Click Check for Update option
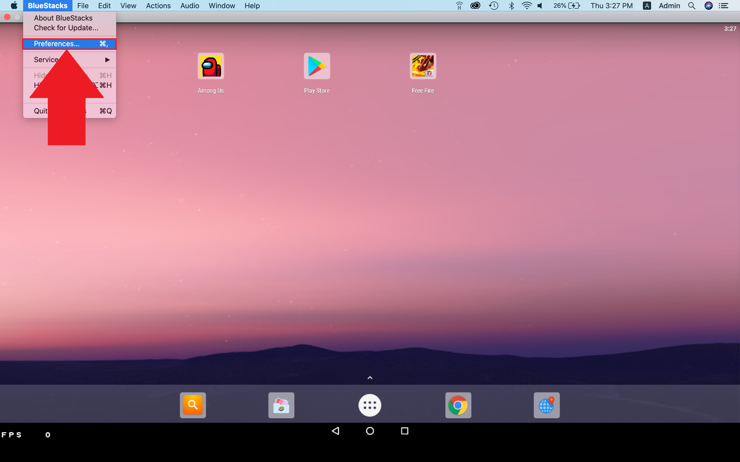Viewport: 740px width, 462px height. [x=66, y=27]
